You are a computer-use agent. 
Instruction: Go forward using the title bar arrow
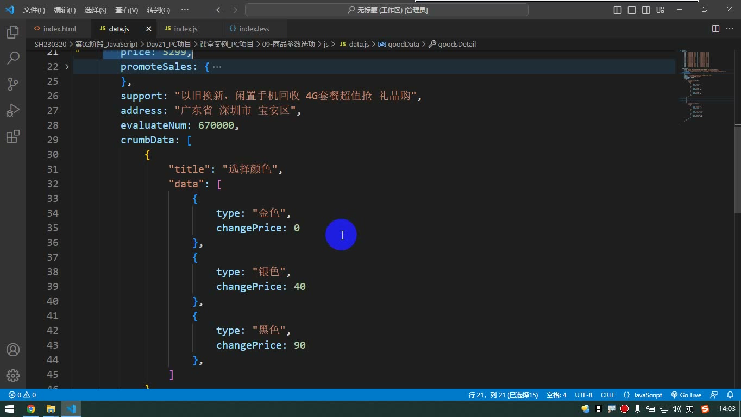234,10
